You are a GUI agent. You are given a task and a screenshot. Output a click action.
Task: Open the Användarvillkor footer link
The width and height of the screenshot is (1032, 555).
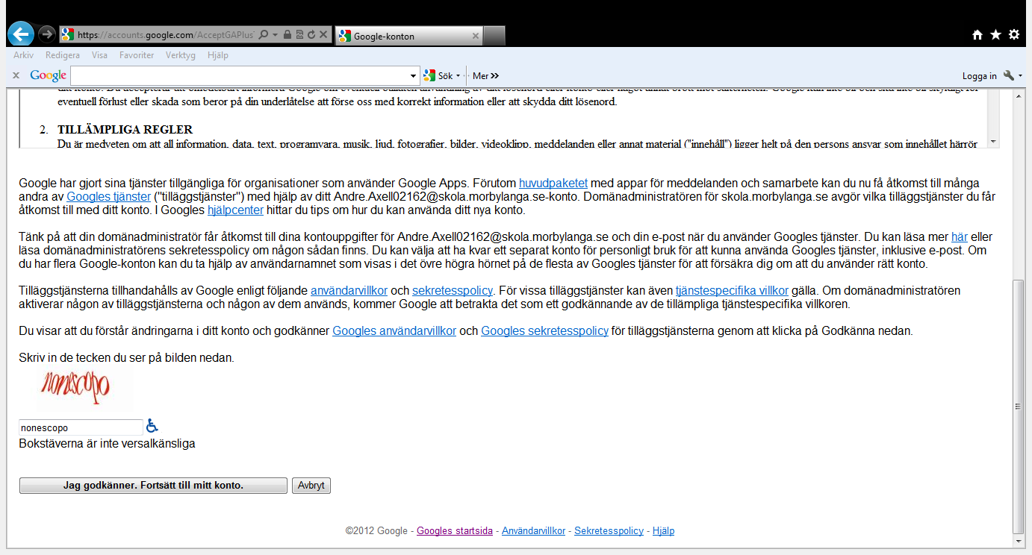point(533,531)
